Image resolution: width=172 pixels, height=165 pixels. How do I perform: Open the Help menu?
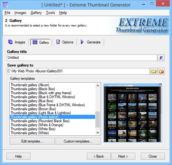point(63,13)
